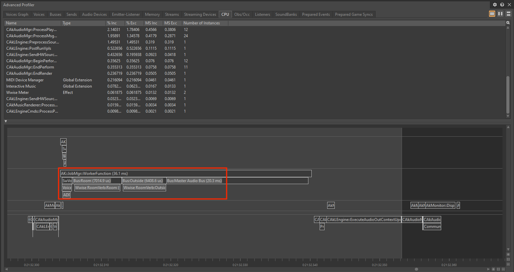Open the Voices Graph tab
Screen dimensions: 514x272
click(x=17, y=14)
